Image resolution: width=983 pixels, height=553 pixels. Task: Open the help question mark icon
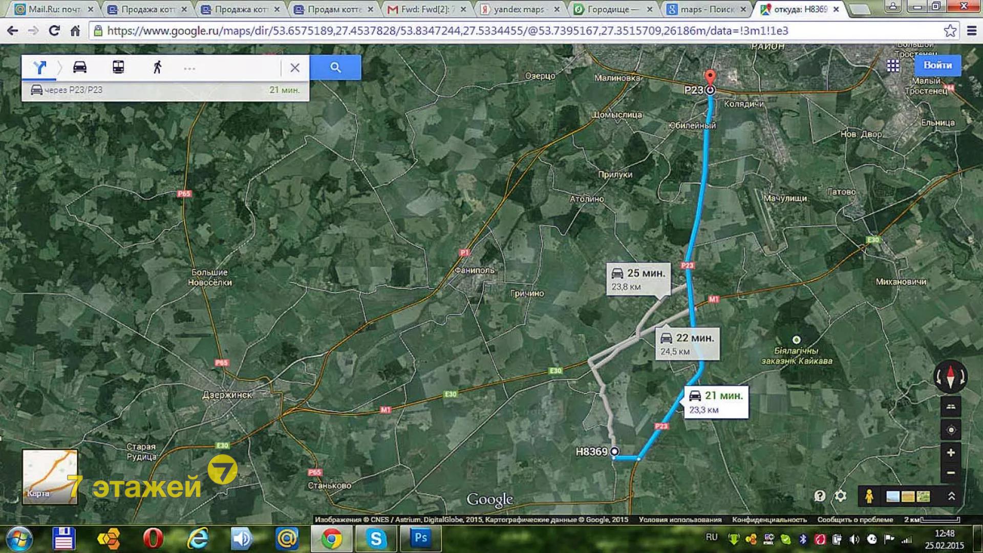(x=820, y=496)
